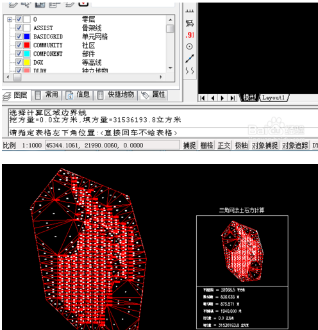Open the red COMMUNITY color swatch
This screenshot has height=330, width=318.
click(27, 45)
